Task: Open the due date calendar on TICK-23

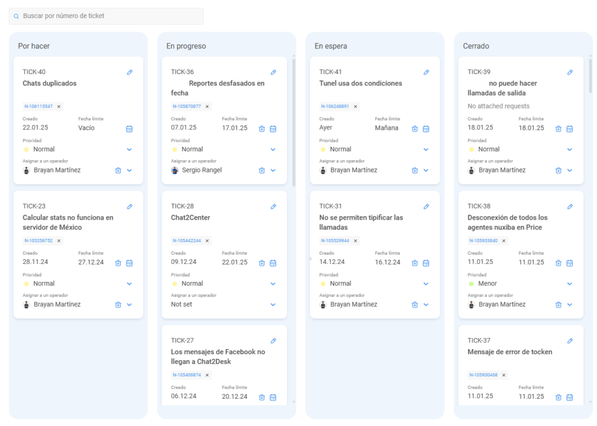Action: click(129, 263)
